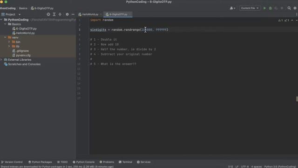Switch to HelloWorld.py editor tab

pyautogui.click(x=90, y=14)
